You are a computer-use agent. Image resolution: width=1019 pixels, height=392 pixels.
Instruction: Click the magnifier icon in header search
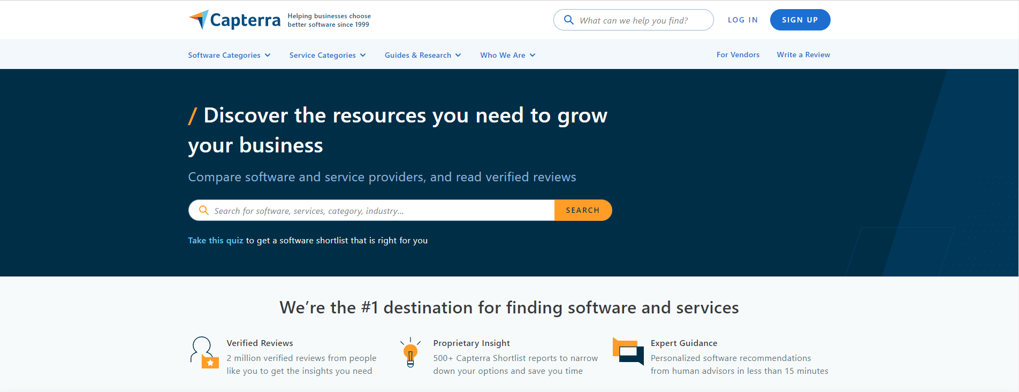coord(569,20)
